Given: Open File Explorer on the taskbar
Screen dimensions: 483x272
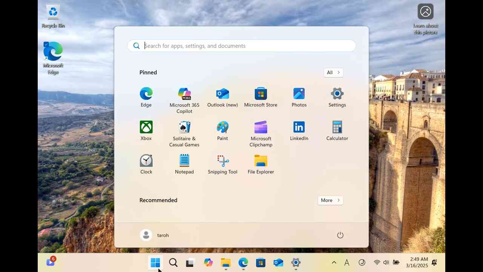Looking at the screenshot, I should [226, 263].
